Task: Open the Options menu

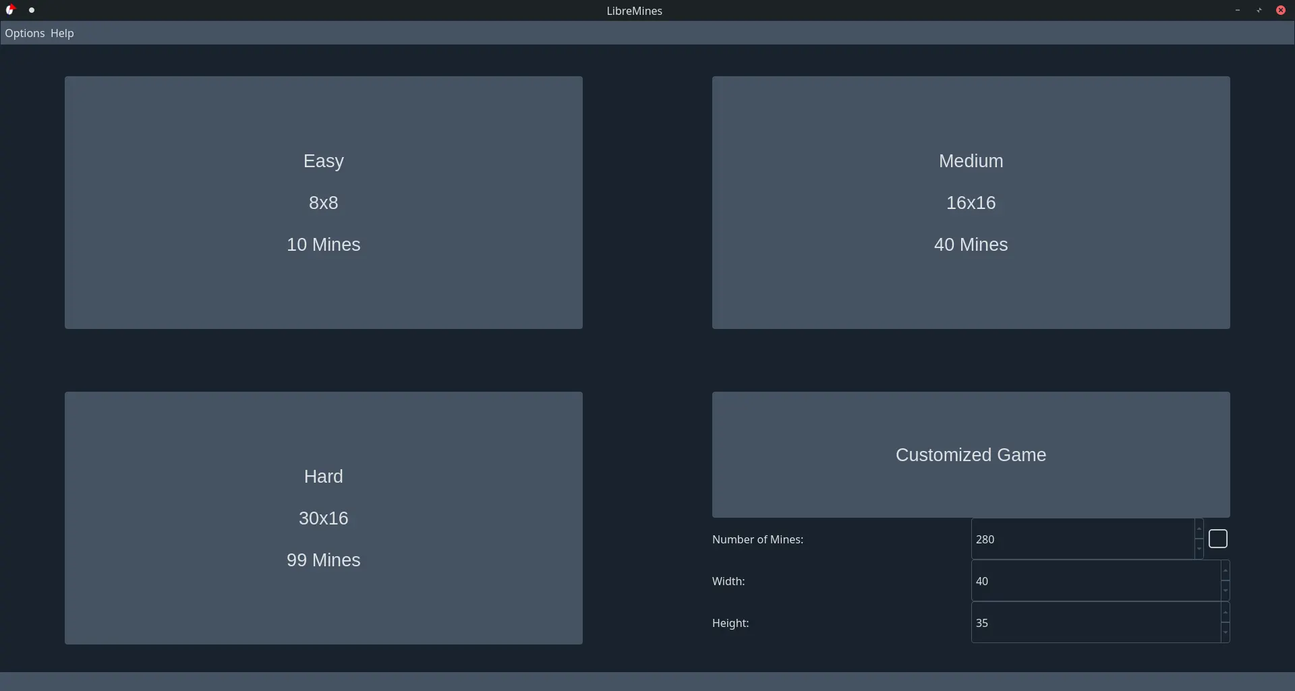Action: pos(25,33)
